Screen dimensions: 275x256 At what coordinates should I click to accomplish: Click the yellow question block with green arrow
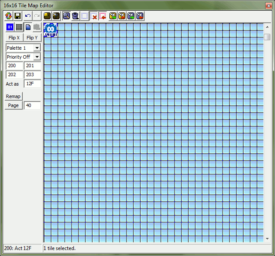tap(113, 16)
